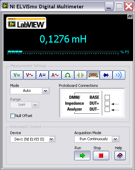Select DC Voltage measurement mode
Viewport: 135px width, 170px height.
(x=17, y=75)
